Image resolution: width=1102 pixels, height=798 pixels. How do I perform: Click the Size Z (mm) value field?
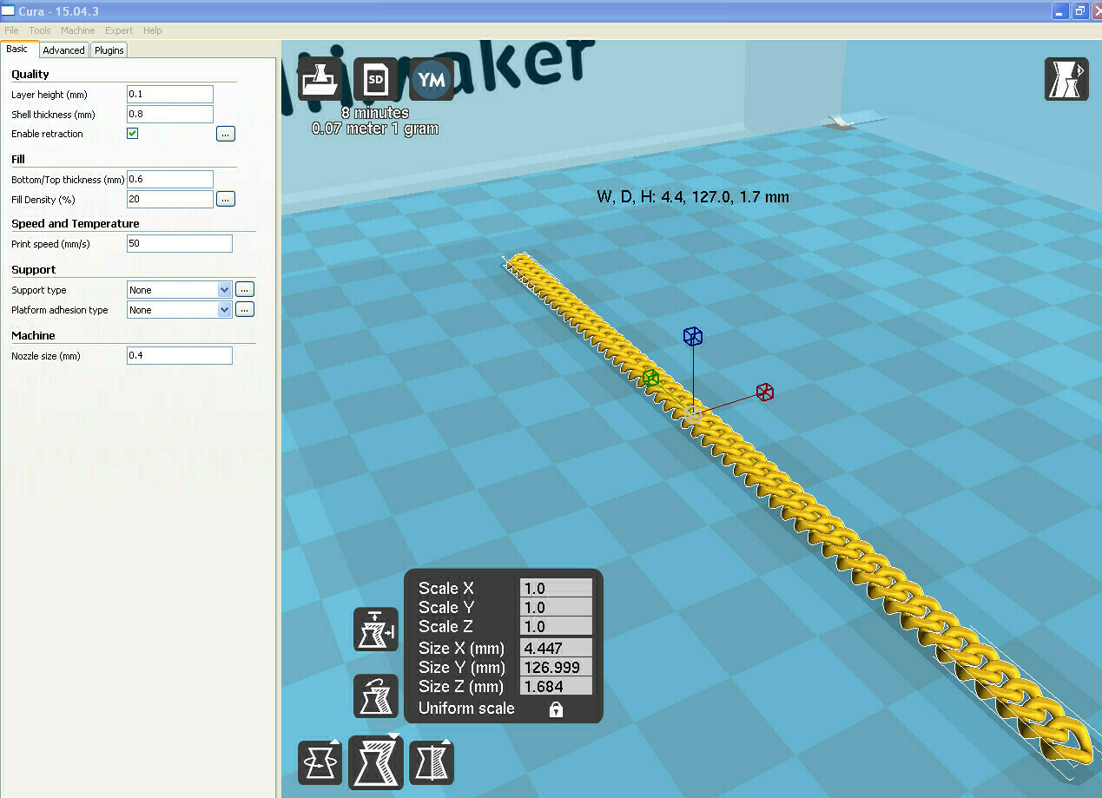[556, 686]
